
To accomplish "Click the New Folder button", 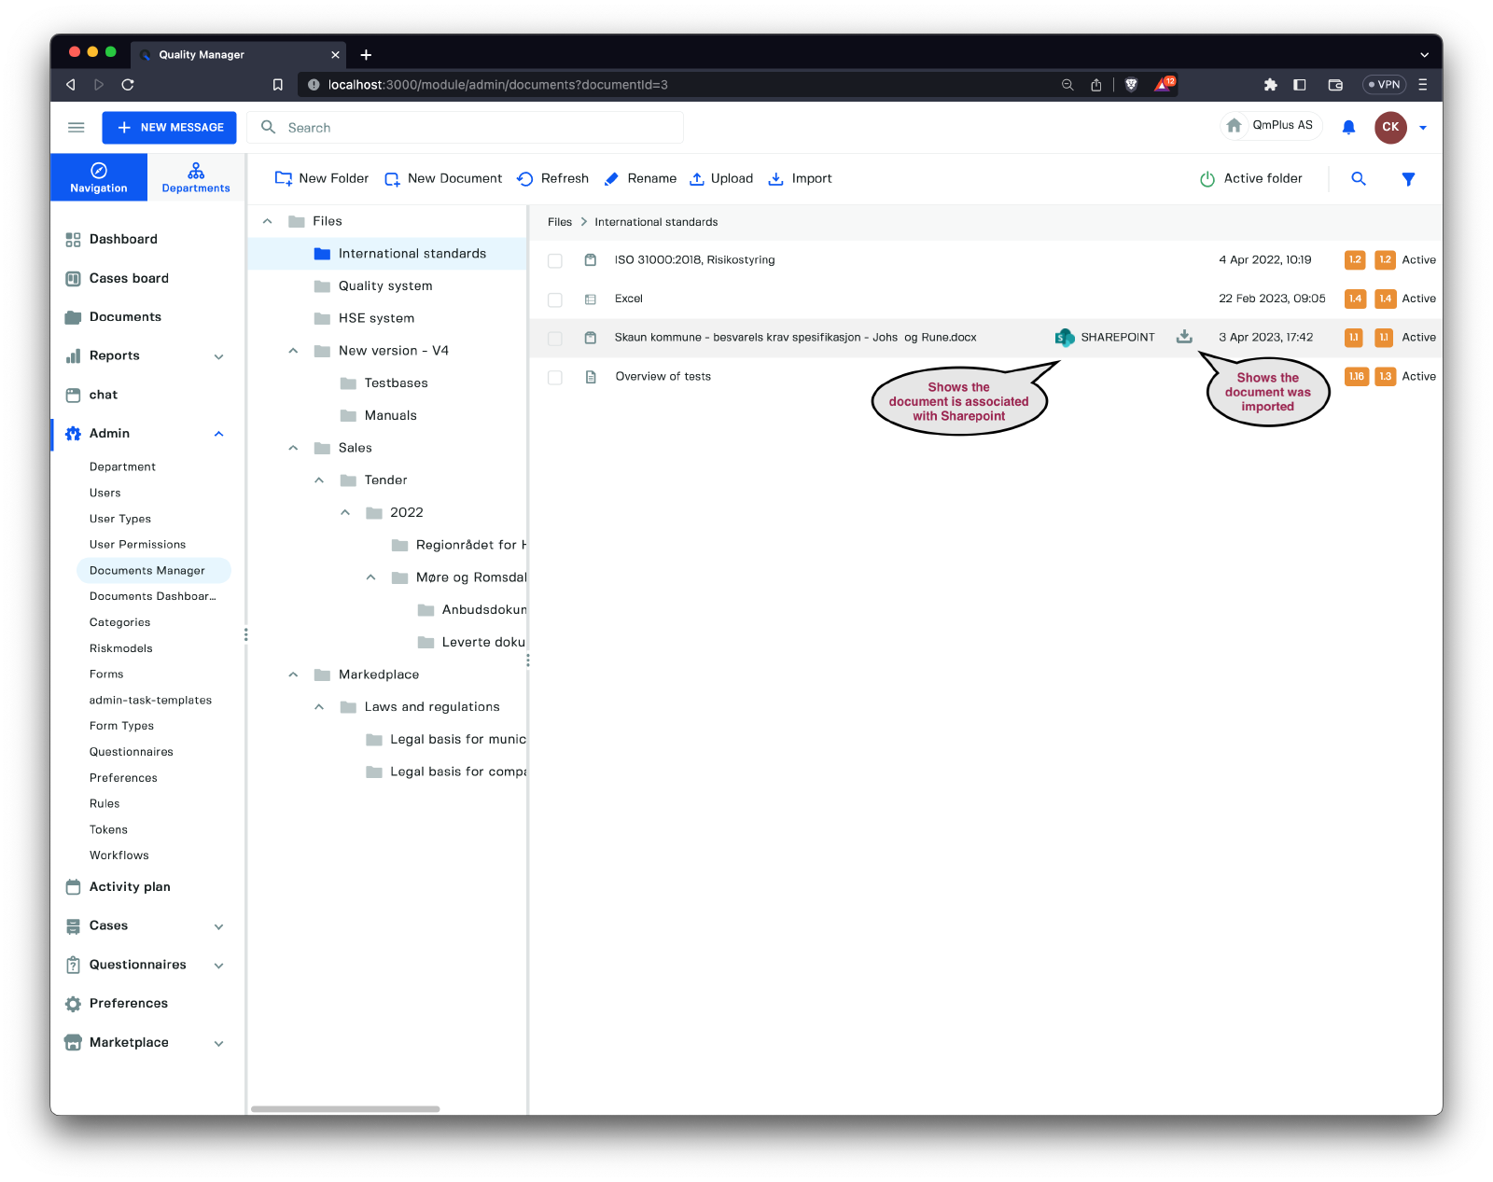I will point(322,179).
